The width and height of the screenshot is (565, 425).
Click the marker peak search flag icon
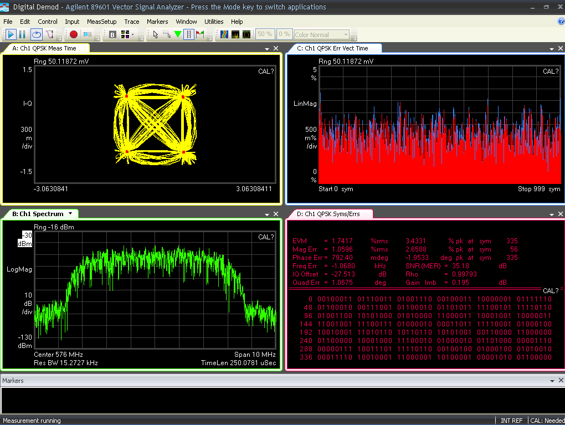[200, 34]
